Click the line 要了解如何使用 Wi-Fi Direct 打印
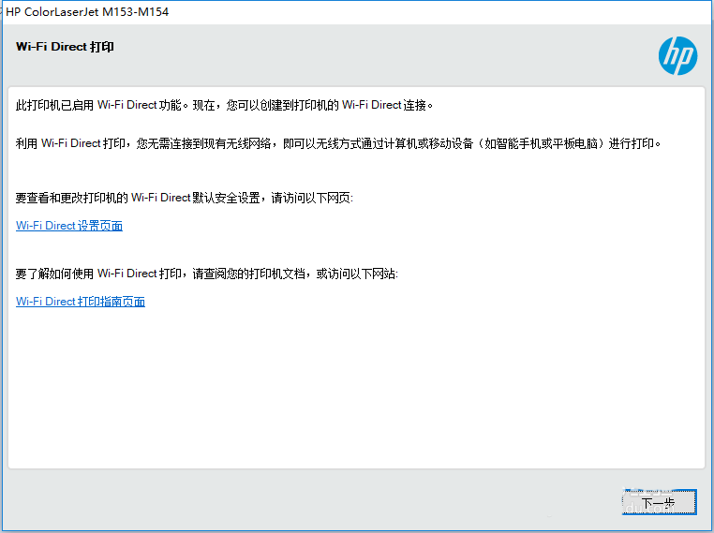This screenshot has height=533, width=714. (x=207, y=274)
